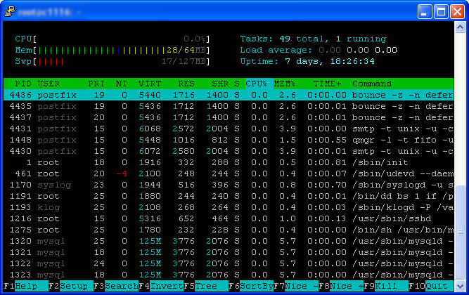Screen dimensions: 469x295
Task: Select F3 Search in the function bar
Action: pos(116,286)
